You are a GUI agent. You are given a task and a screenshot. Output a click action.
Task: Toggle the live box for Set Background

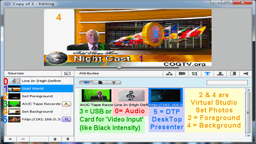coord(66,112)
